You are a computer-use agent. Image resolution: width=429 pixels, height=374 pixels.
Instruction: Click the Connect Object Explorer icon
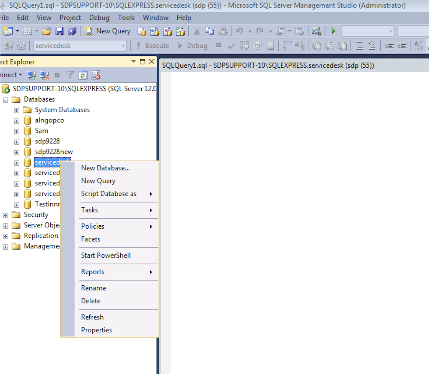point(31,75)
